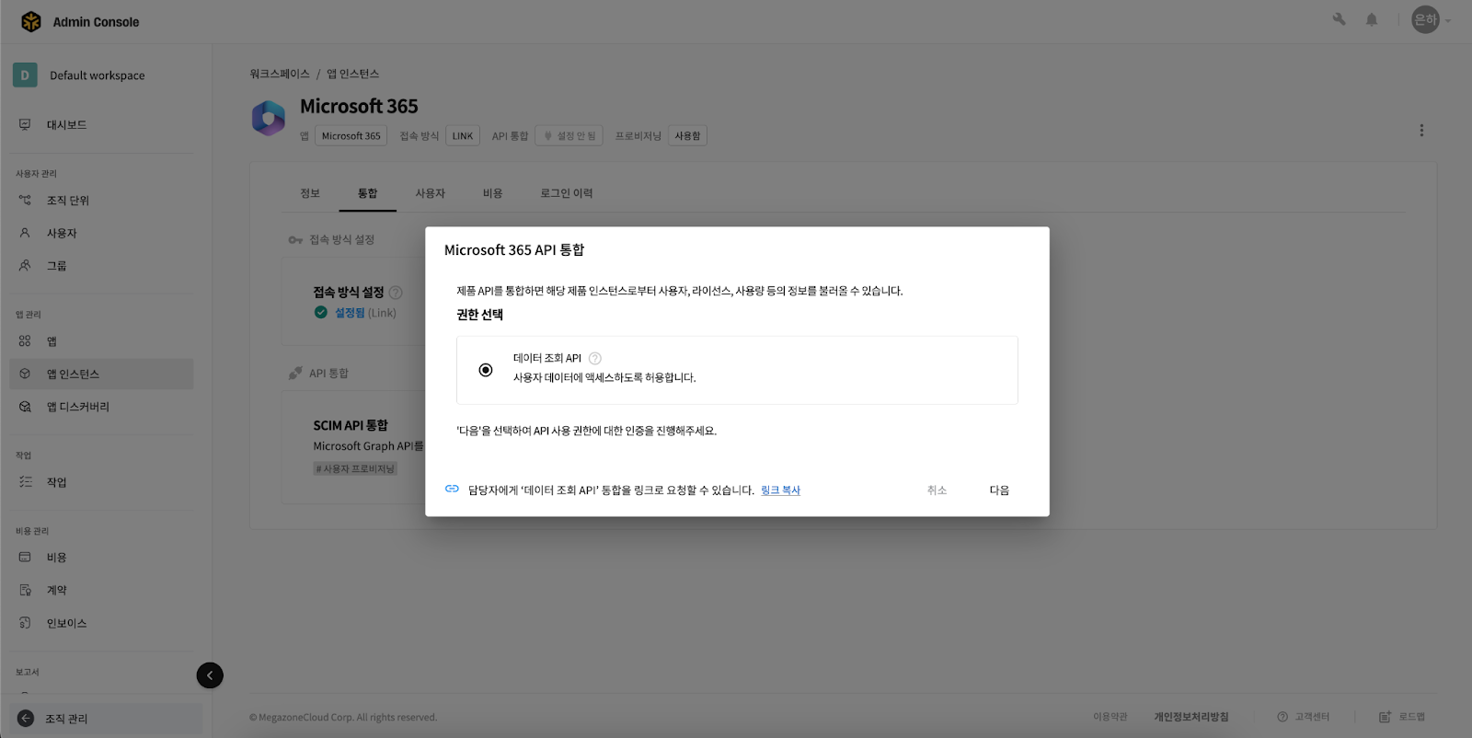This screenshot has width=1472, height=738.
Task: Click the 앱 인스턴스 cube icon
Action: point(25,374)
